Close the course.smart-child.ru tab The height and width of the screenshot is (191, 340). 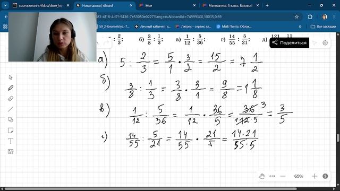(68, 5)
